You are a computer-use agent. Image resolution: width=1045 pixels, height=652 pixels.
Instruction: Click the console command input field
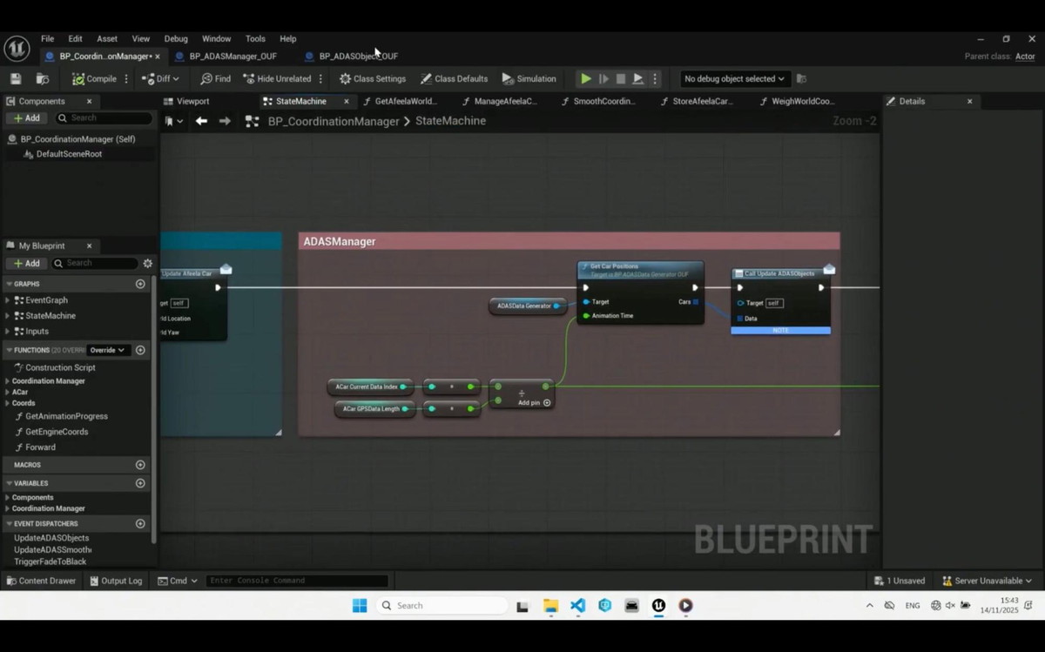(x=296, y=581)
